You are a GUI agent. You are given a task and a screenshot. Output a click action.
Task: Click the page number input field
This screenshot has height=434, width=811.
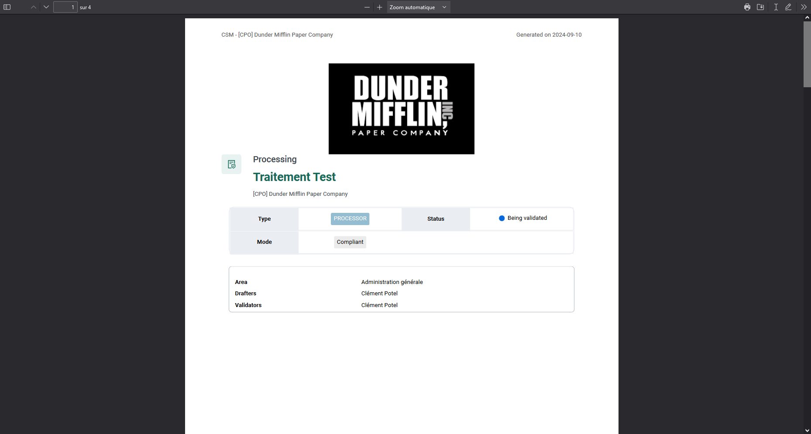click(x=65, y=7)
